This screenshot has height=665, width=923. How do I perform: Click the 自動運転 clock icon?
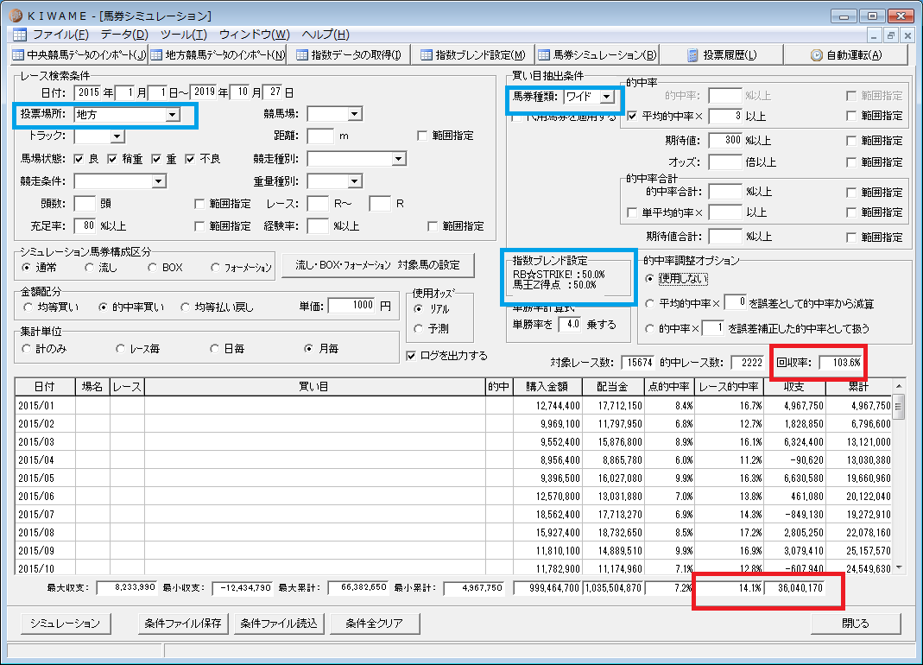[817, 54]
